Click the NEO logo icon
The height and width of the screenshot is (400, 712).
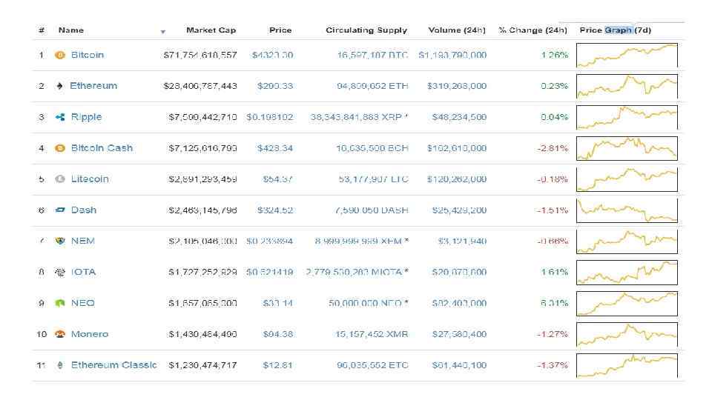pyautogui.click(x=60, y=303)
